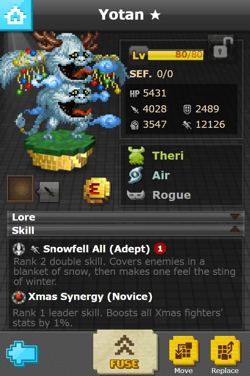This screenshot has height=376, width=250.
Task: Tap the home icon in top corner
Action: tap(16, 15)
